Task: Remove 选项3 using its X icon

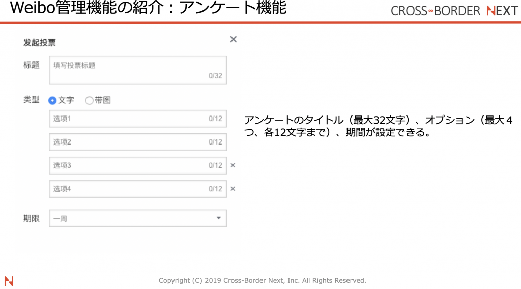Action: pyautogui.click(x=233, y=165)
